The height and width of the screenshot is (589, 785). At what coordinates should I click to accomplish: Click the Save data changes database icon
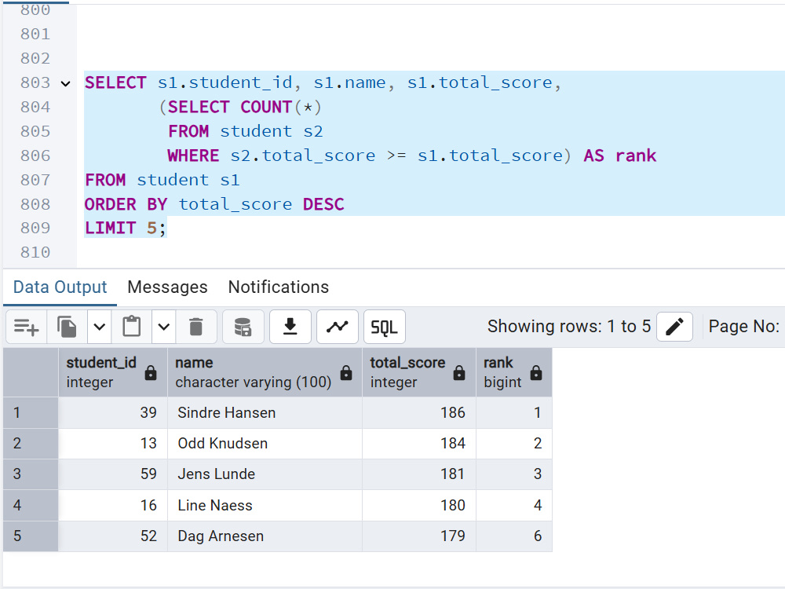pyautogui.click(x=243, y=327)
